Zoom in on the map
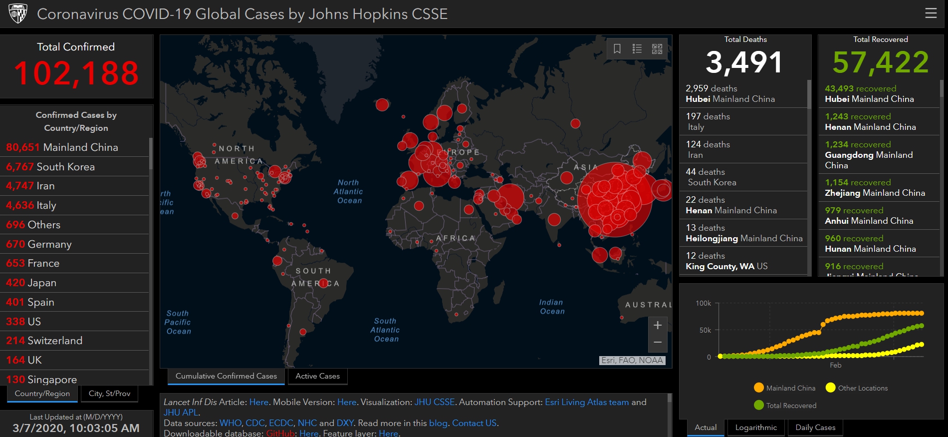948x437 pixels. coord(658,325)
